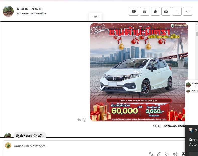This screenshot has height=156, width=198.
Task: Reply to the car promotion message
Action: (x=79, y=120)
